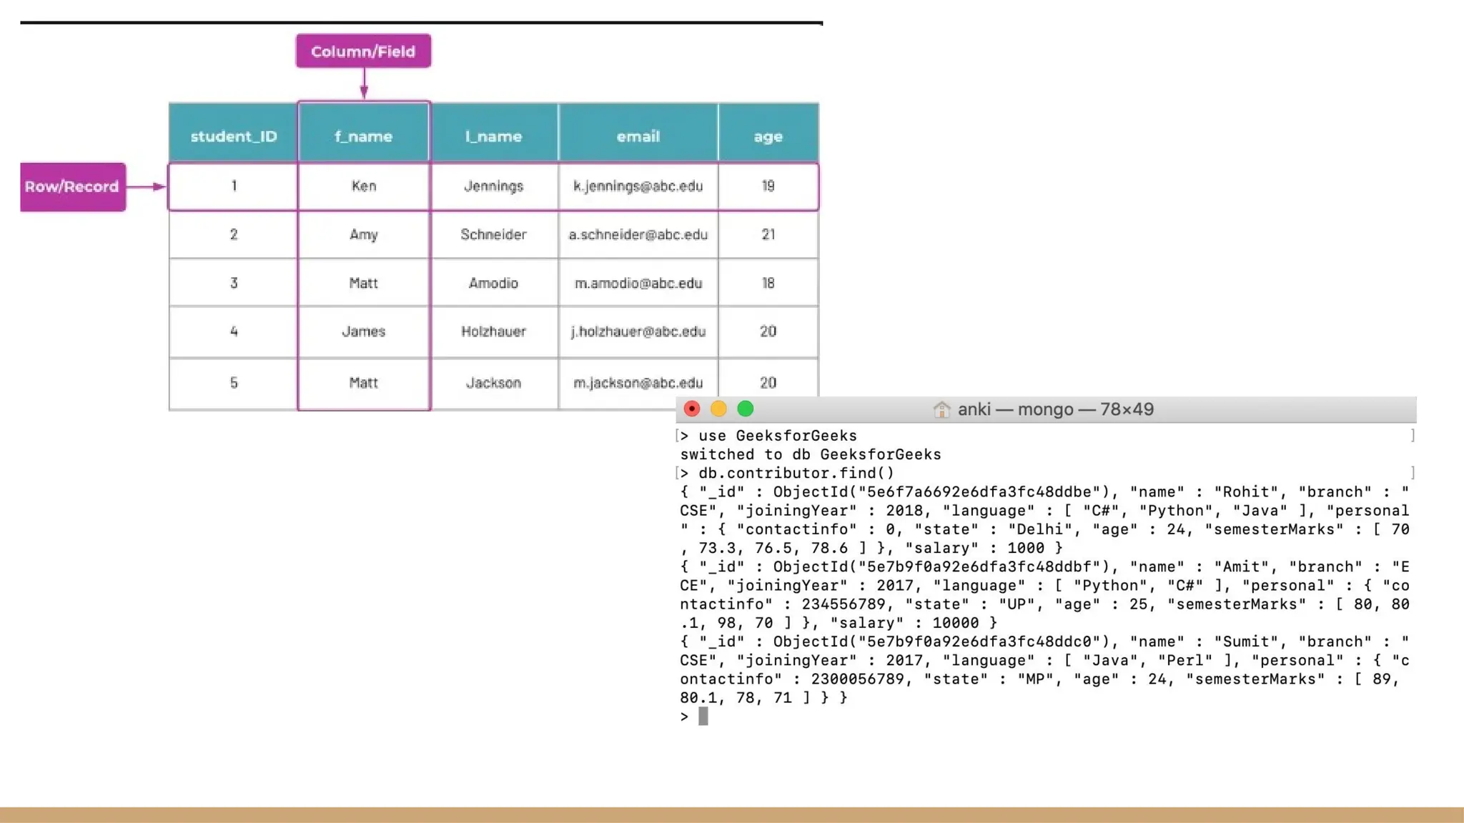The width and height of the screenshot is (1464, 823).
Task: Click the yellow minimize button of terminal
Action: 718,409
